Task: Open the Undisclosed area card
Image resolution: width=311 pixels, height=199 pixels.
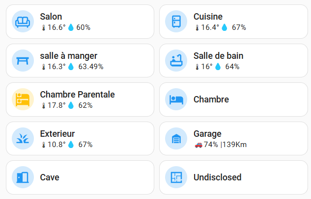Action: point(234,177)
